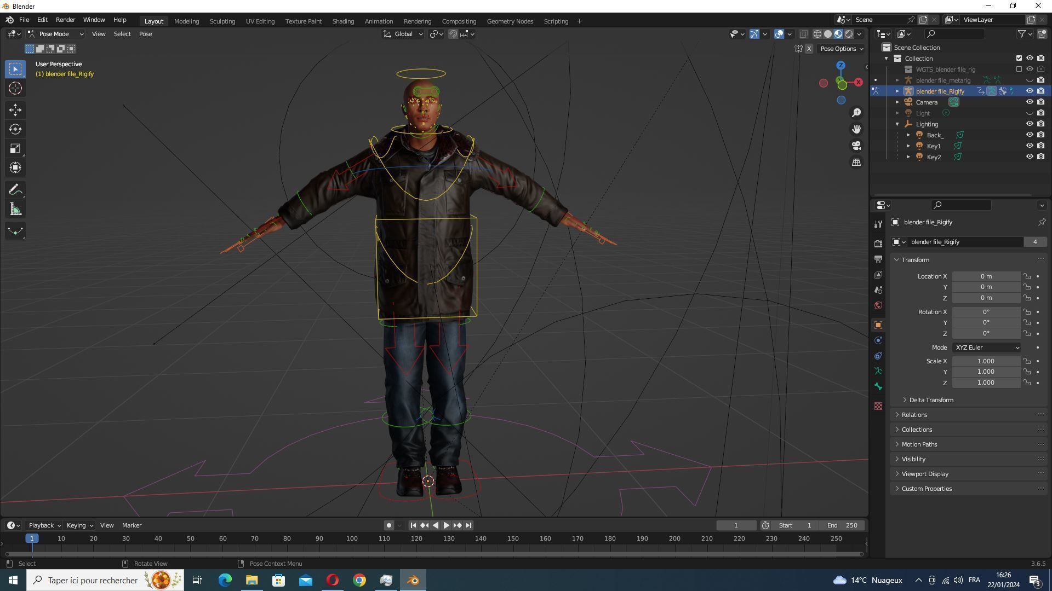1052x591 pixels.
Task: Toggle visibility of Key1 light
Action: [x=1030, y=146]
